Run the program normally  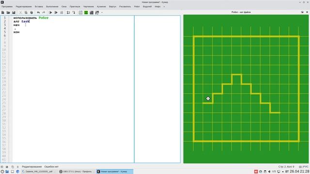[x=50, y=13]
